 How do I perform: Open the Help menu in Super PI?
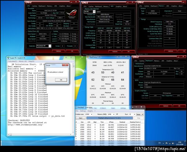click(31, 61)
